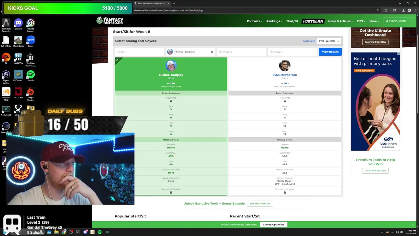The width and height of the screenshot is (419, 236).
Task: Click Join the FootClan under Premium Tools
Action: (x=375, y=170)
